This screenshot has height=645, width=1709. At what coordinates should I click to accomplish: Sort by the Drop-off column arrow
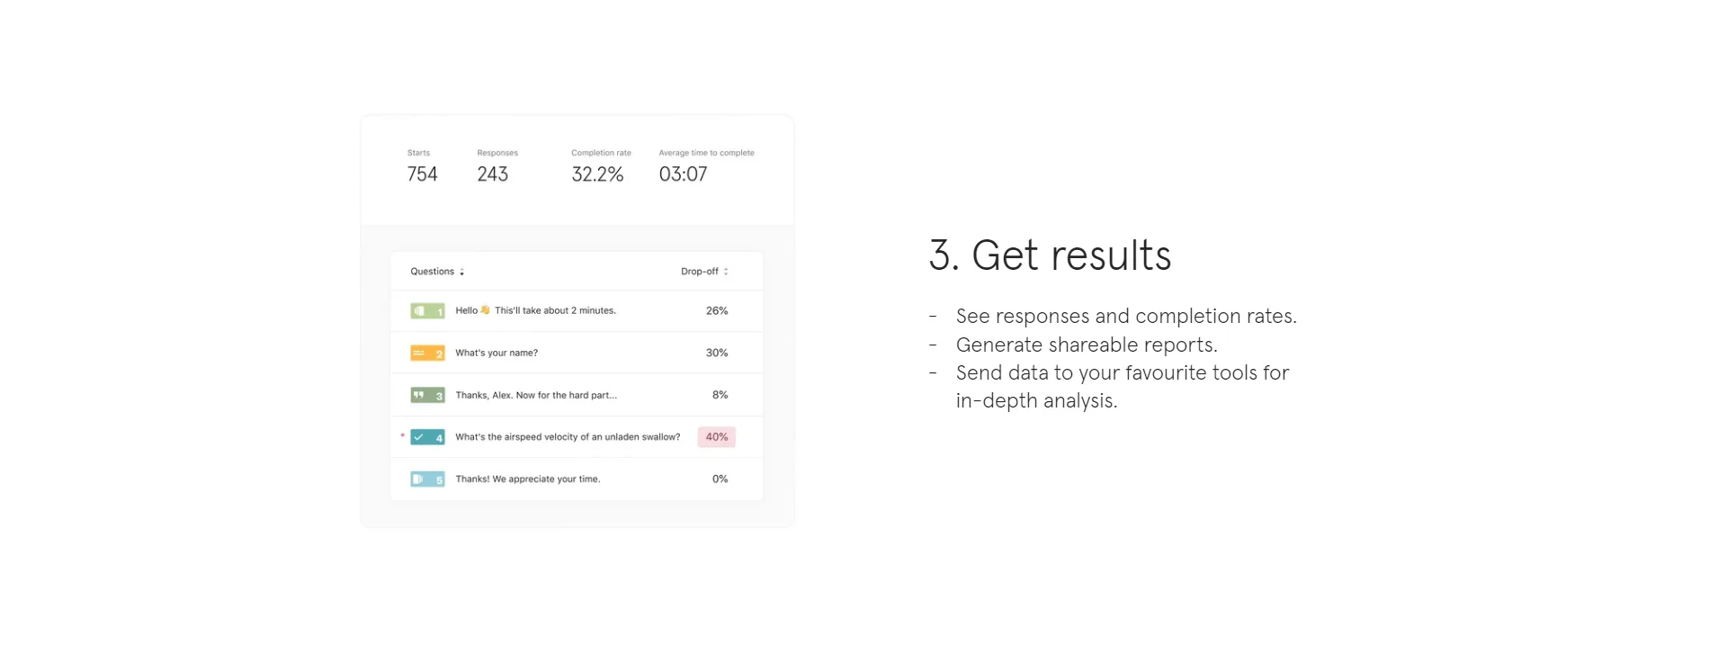click(x=726, y=272)
